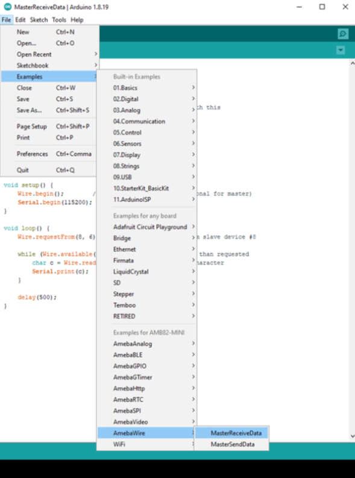The width and height of the screenshot is (355, 478).
Task: Click editor scrollbar up arrow
Action: coord(353,63)
